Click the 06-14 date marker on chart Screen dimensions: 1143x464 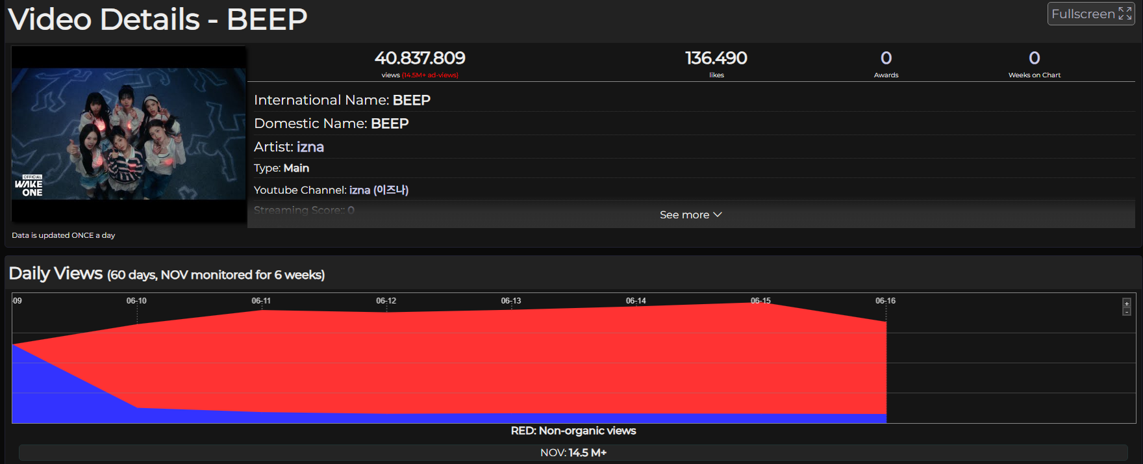click(636, 301)
